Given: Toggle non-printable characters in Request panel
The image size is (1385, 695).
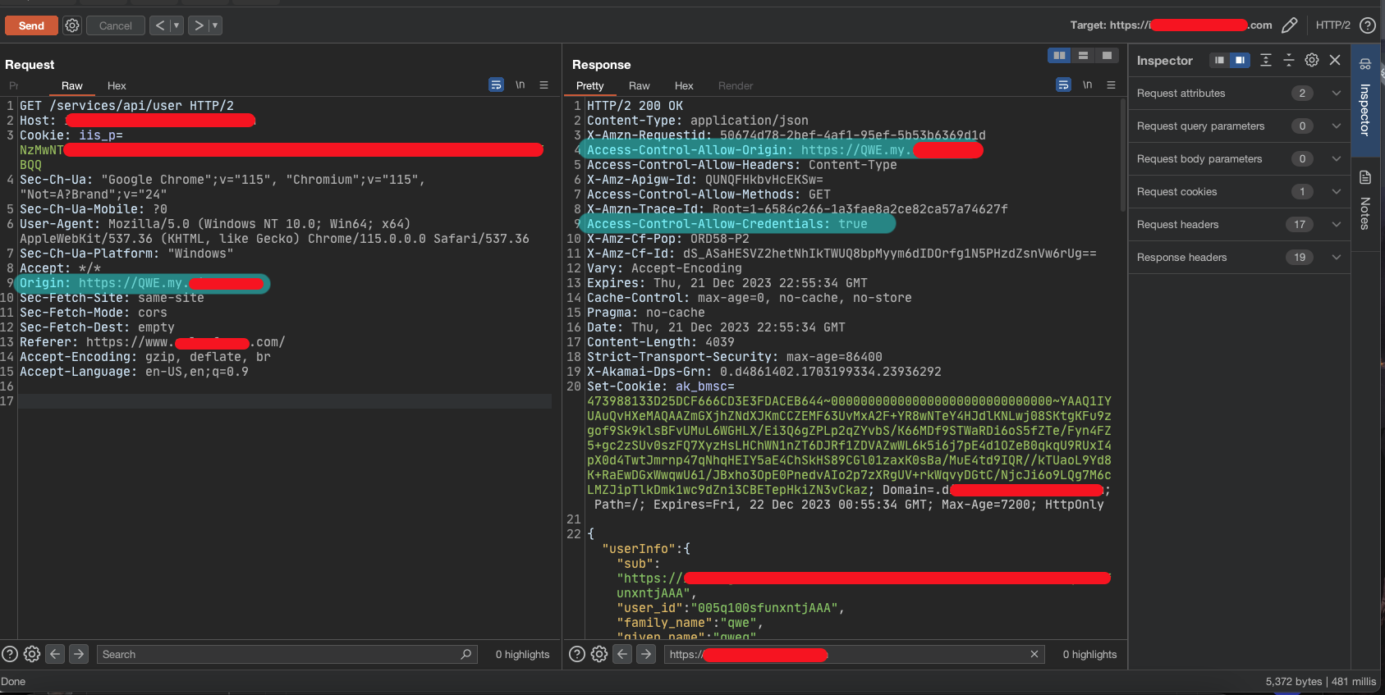Looking at the screenshot, I should 520,85.
